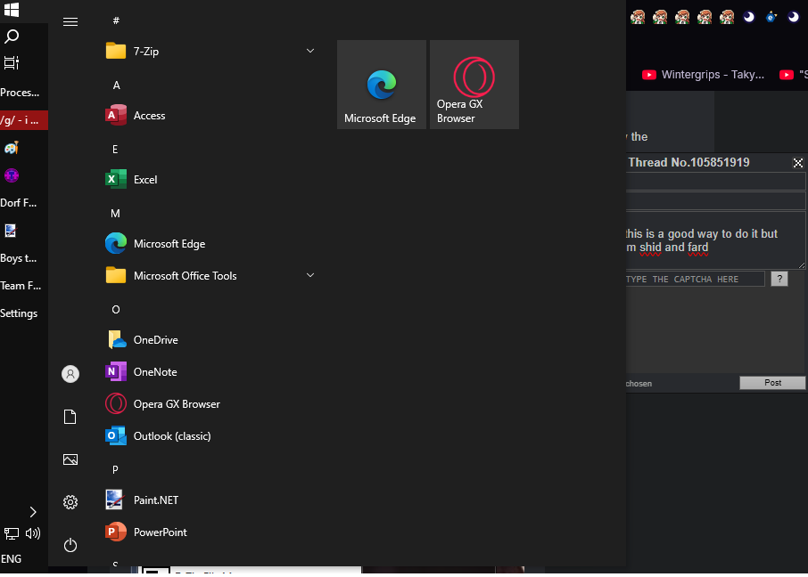This screenshot has height=577, width=808.
Task: Click the Post button
Action: (x=772, y=382)
